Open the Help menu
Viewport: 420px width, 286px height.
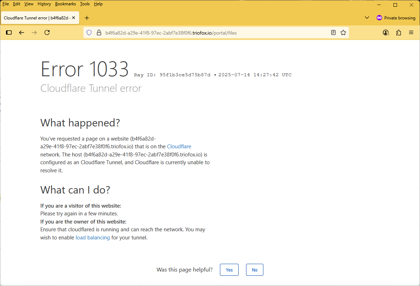click(98, 4)
